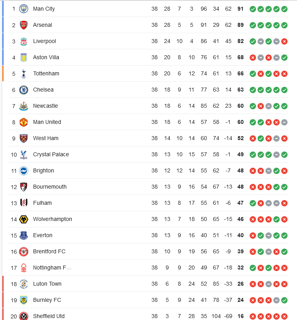Click Liverpool's red loss form icon
This screenshot has width=297, height=320.
(284, 41)
